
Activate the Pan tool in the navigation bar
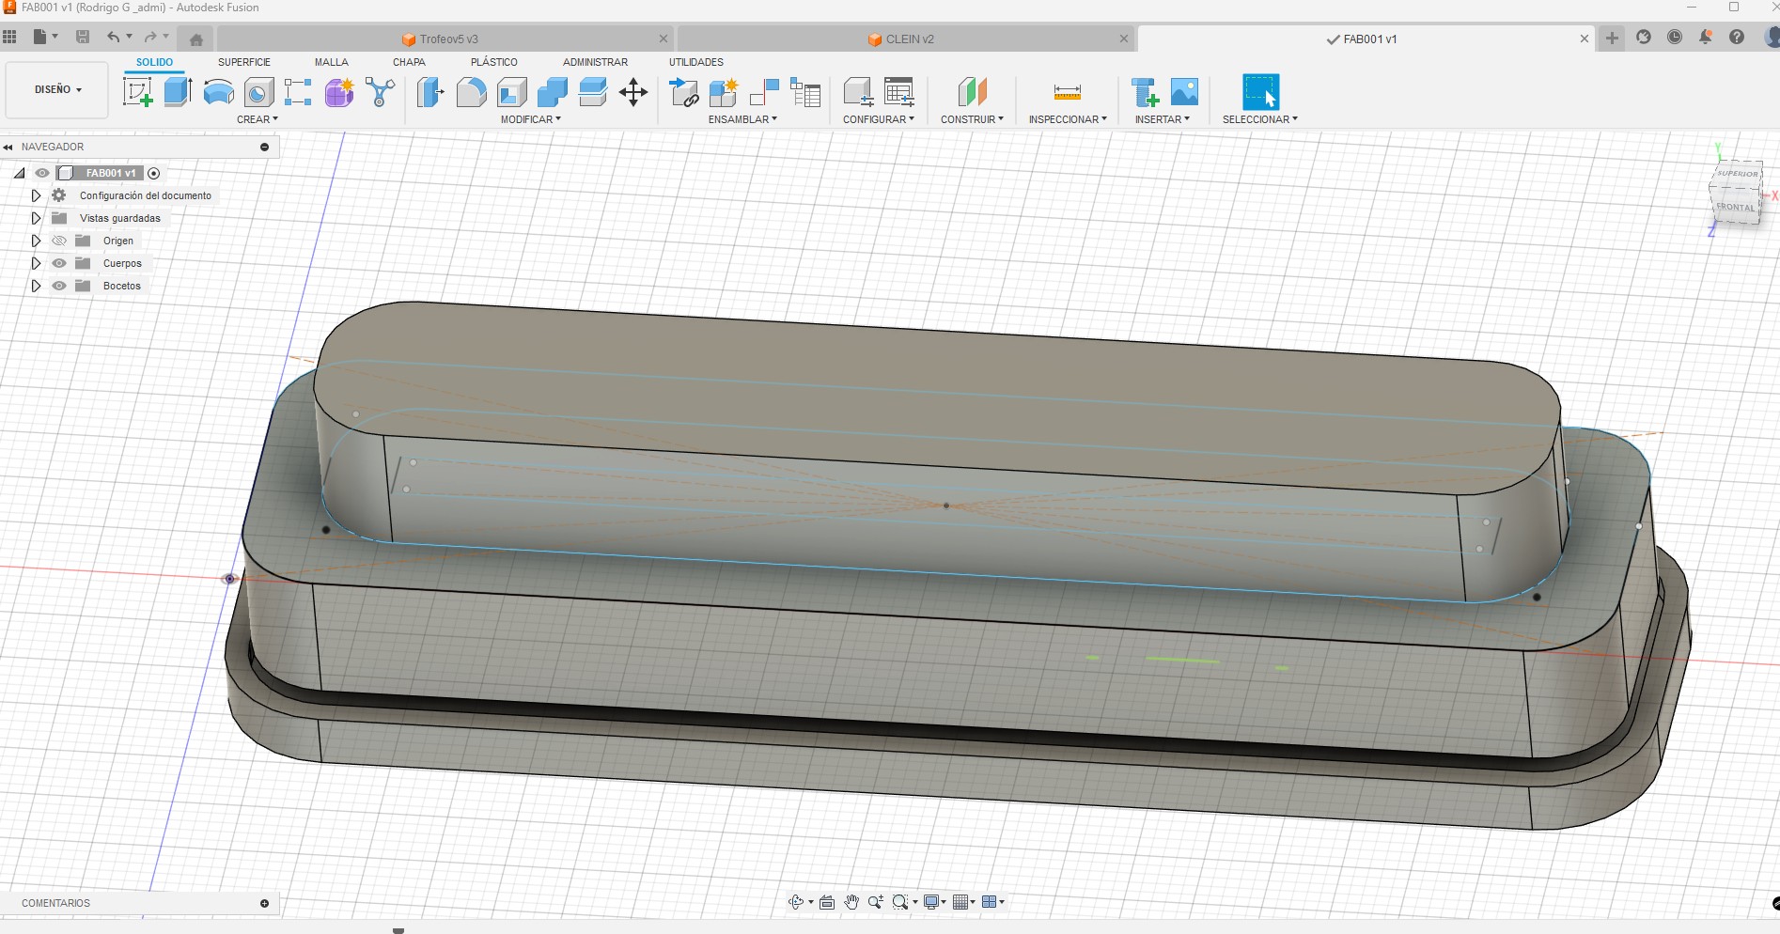click(x=851, y=902)
